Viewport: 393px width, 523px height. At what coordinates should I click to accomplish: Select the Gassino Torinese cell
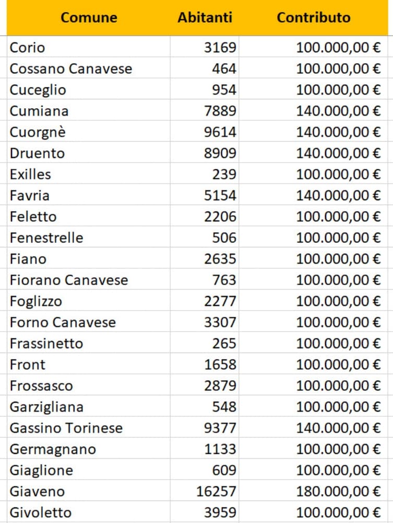tap(66, 428)
